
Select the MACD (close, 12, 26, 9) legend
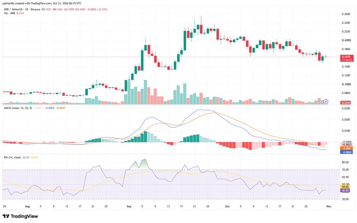coord(18,108)
